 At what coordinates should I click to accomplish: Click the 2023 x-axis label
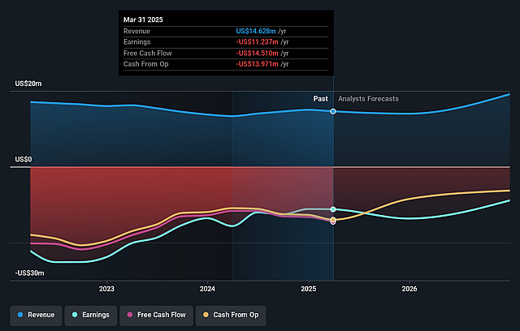pyautogui.click(x=106, y=289)
